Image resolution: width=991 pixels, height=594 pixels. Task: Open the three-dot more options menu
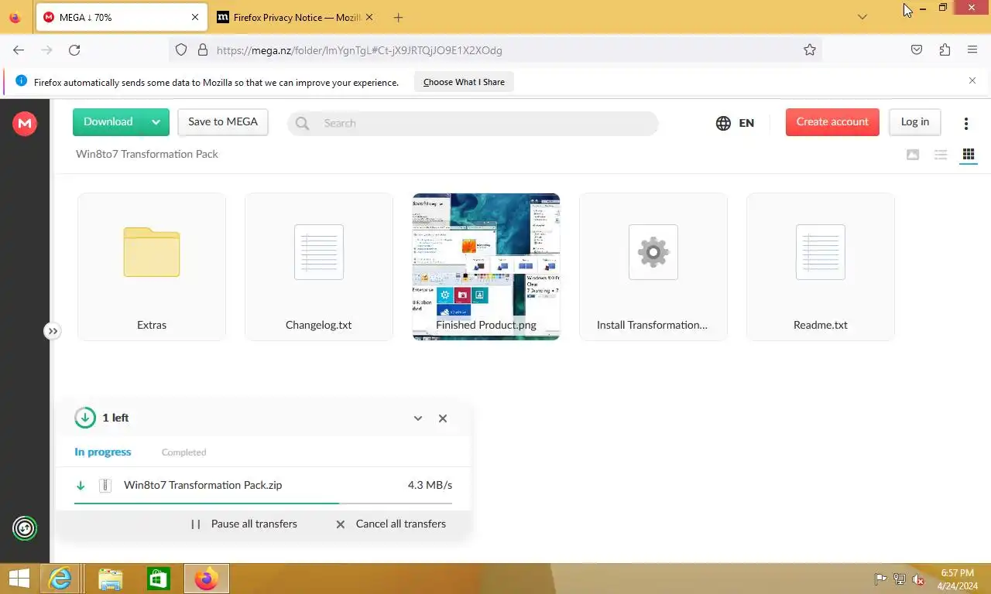coord(965,123)
